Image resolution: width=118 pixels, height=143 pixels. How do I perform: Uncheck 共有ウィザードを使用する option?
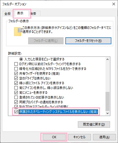click(x=16, y=74)
